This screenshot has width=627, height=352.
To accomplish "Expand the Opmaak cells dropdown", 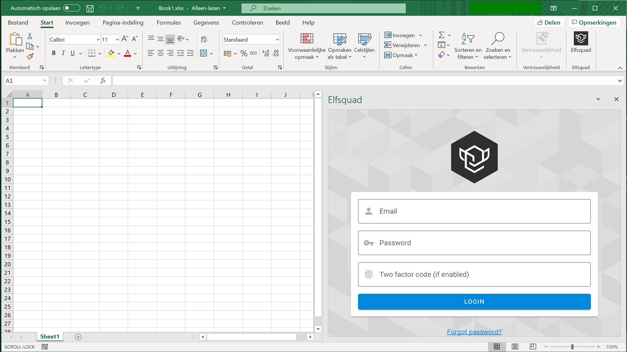I will coord(416,55).
